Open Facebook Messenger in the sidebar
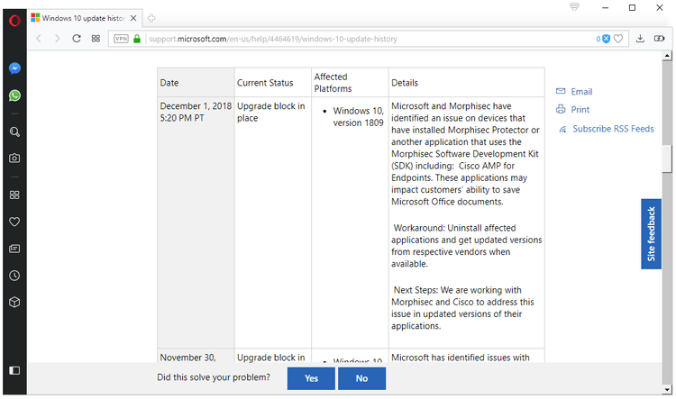This screenshot has width=676, height=399. [x=14, y=68]
